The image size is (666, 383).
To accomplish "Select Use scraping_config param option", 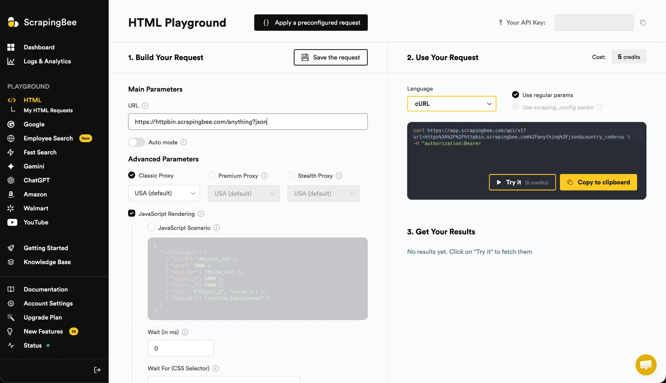I will [515, 107].
